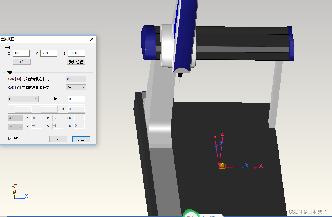
Task: Open the CAD [+Y] direction dropdown
Action: coord(76,87)
